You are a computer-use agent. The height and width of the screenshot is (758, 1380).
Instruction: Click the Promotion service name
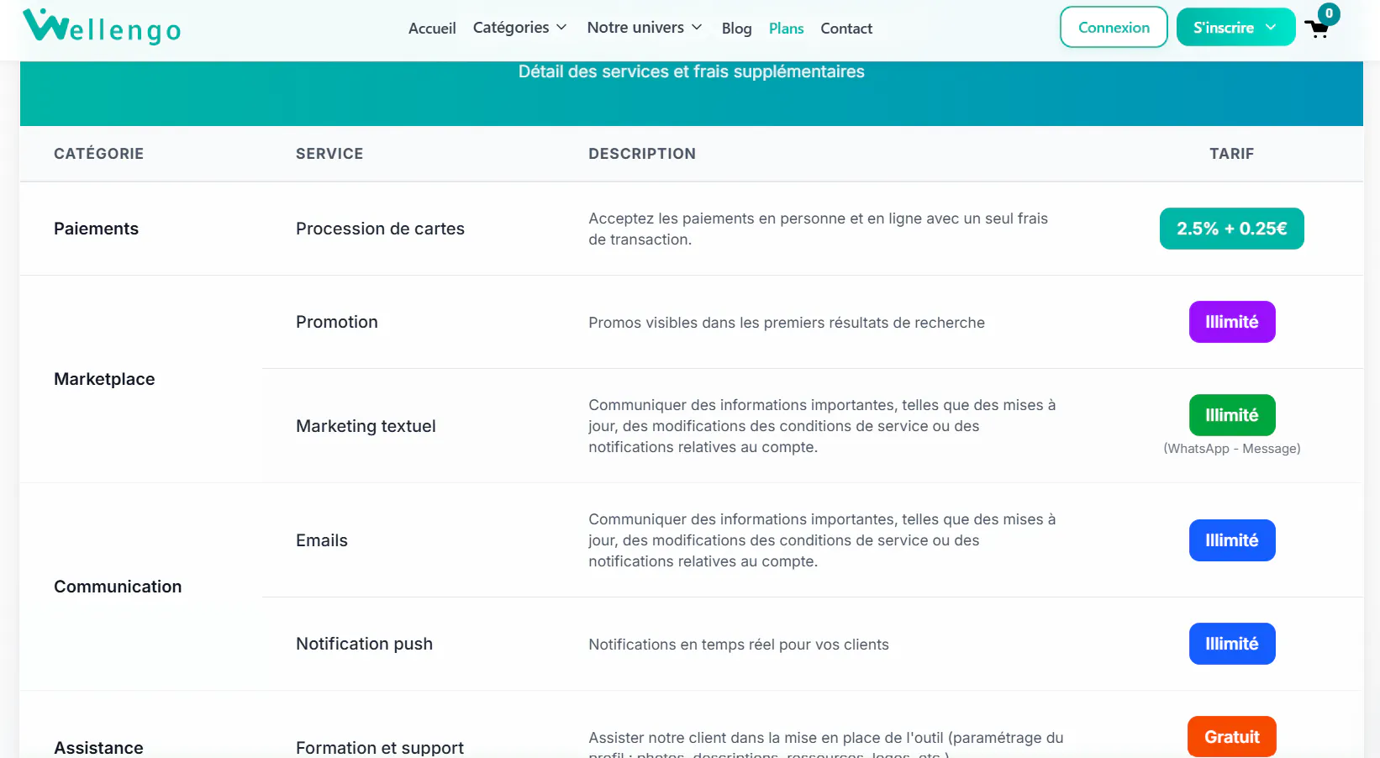tap(337, 322)
